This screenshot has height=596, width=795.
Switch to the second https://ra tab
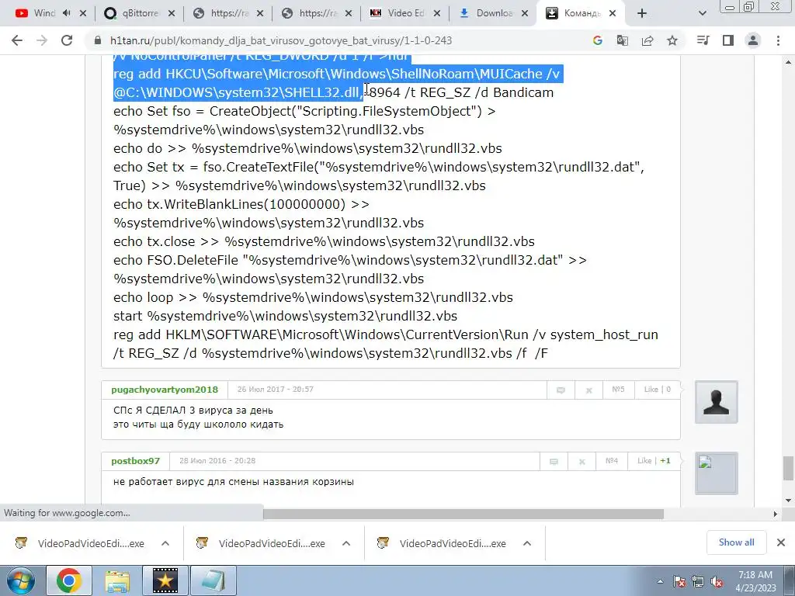coord(309,13)
